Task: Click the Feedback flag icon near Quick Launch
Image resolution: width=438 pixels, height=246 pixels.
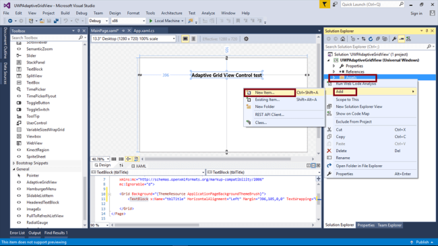Action: [324, 5]
